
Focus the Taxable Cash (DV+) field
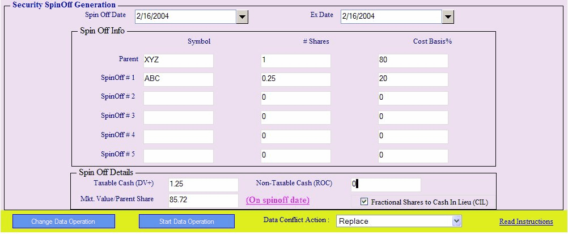tap(203, 185)
